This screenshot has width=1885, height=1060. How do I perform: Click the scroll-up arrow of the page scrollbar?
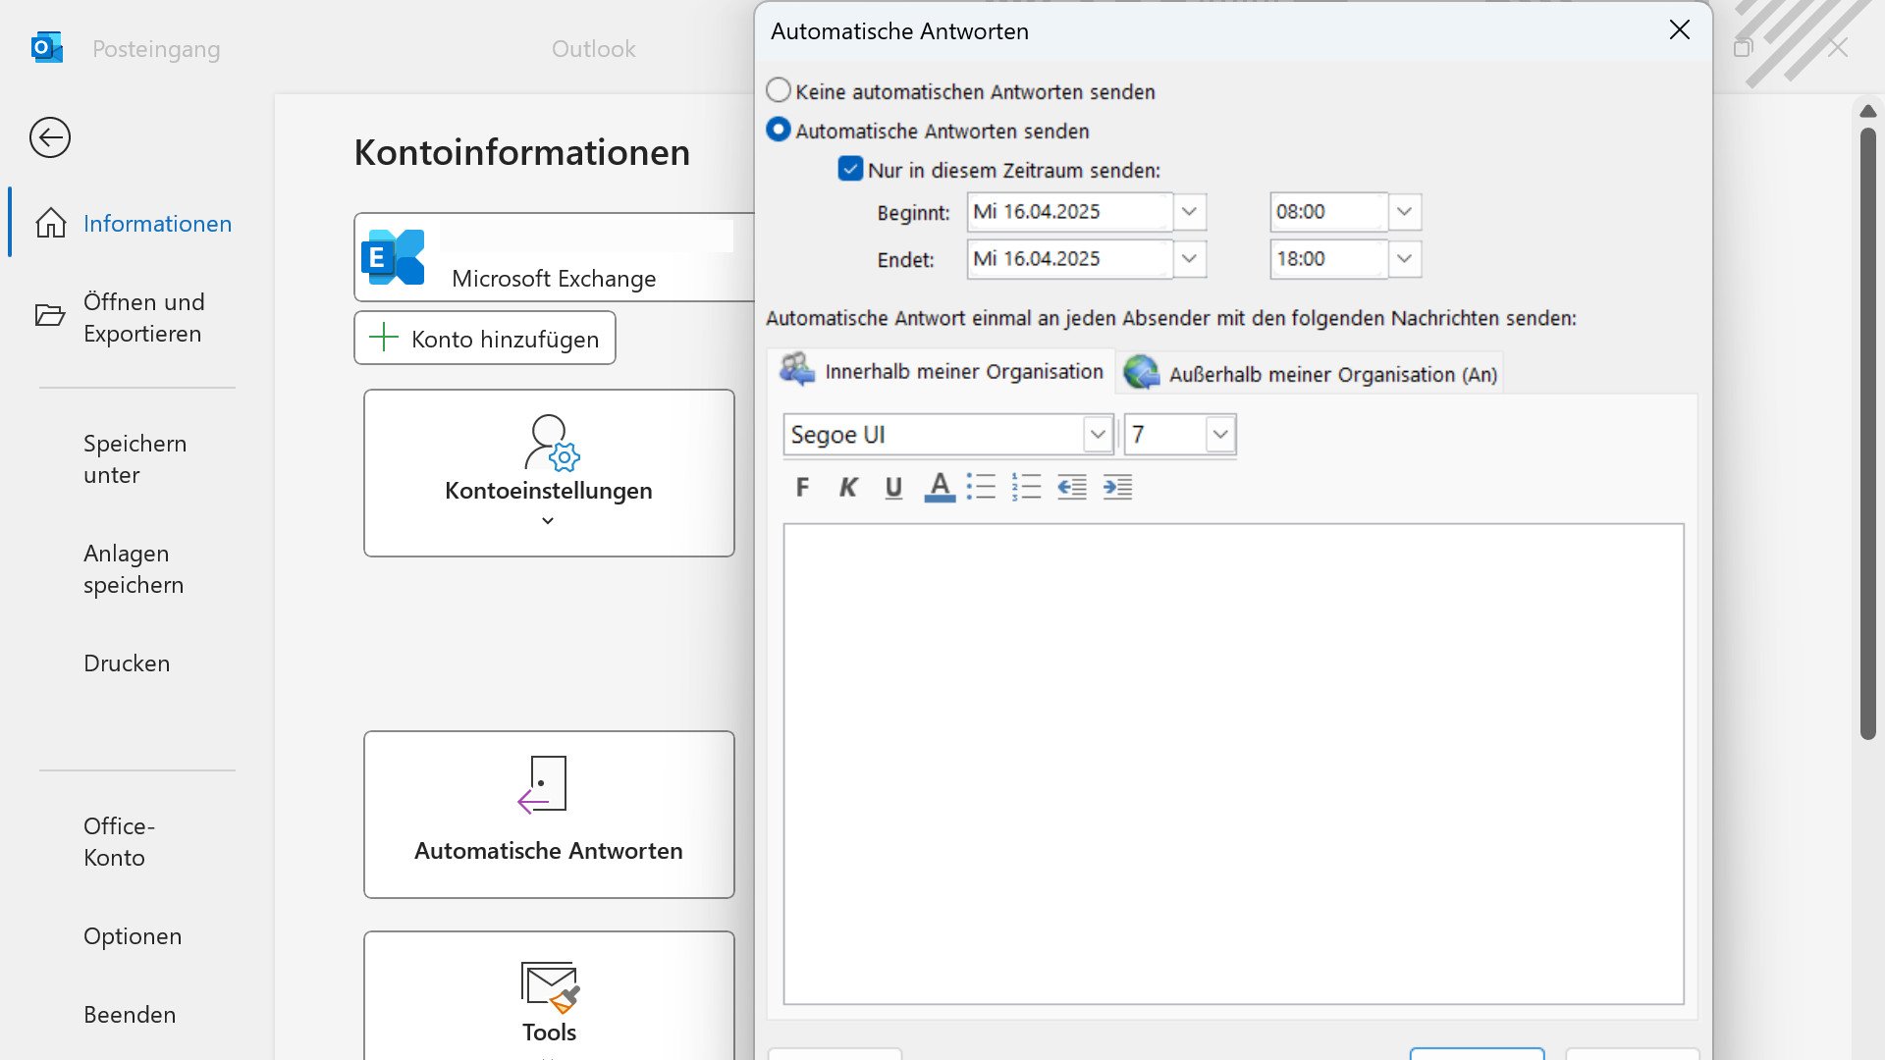[x=1867, y=111]
